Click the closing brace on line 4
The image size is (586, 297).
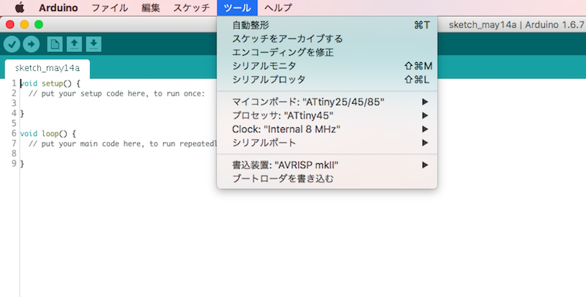click(22, 113)
